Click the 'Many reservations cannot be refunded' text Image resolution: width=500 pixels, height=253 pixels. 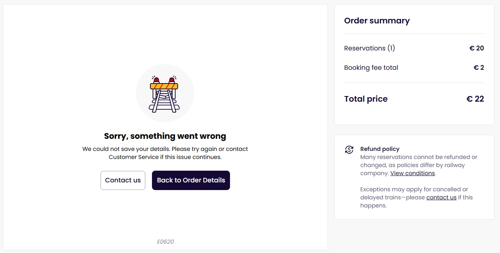coord(418,157)
